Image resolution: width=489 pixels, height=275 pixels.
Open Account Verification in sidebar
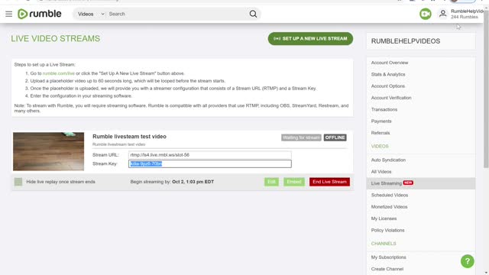click(391, 98)
